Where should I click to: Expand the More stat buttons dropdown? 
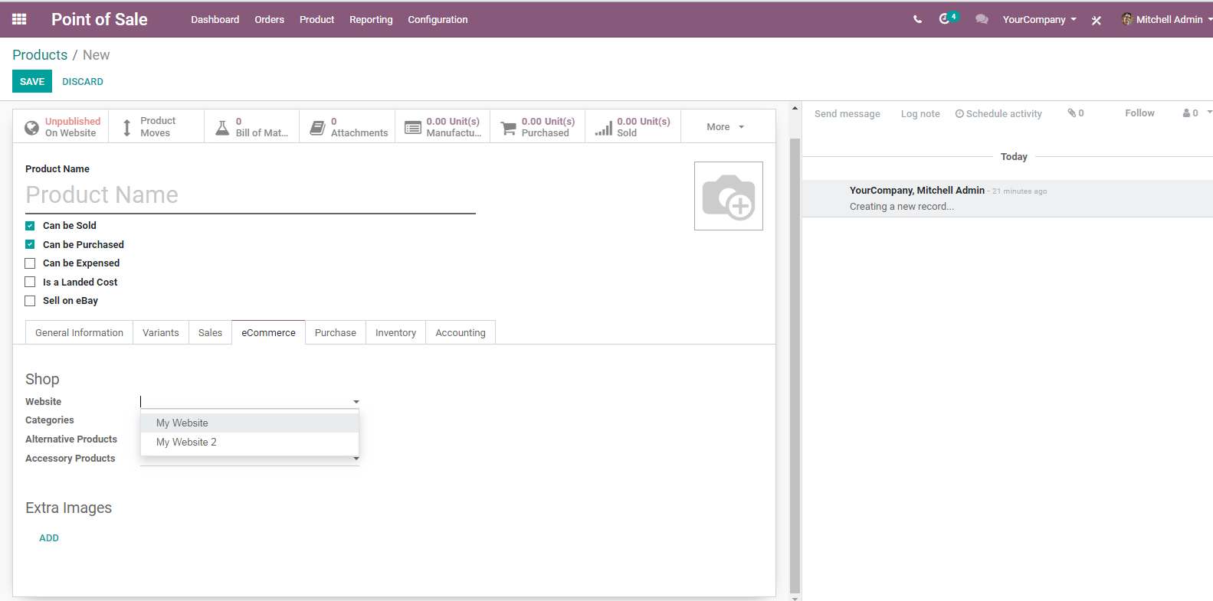[725, 127]
